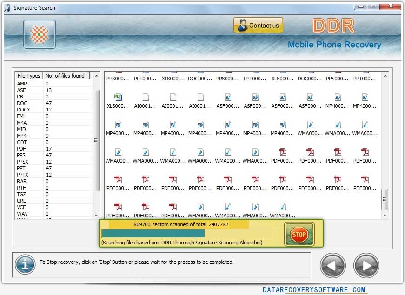The width and height of the screenshot is (405, 295).
Task: Select the PPT file type row
Action: pyautogui.click(x=53, y=168)
